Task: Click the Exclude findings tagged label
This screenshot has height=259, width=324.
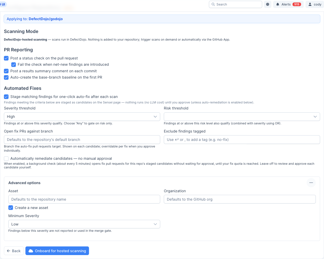Action: click(185, 131)
